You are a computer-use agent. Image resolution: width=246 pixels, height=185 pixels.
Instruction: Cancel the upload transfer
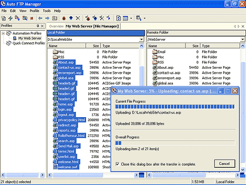click(224, 163)
